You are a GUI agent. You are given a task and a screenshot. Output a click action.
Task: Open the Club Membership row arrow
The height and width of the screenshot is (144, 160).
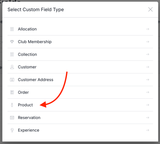click(147, 42)
